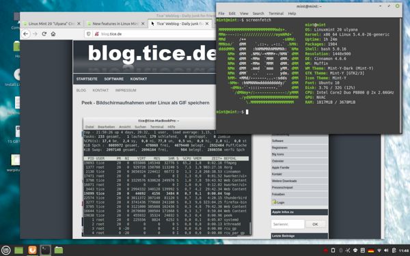Click the insecure connection padlock icon
410x256 pixels.
tap(97, 34)
